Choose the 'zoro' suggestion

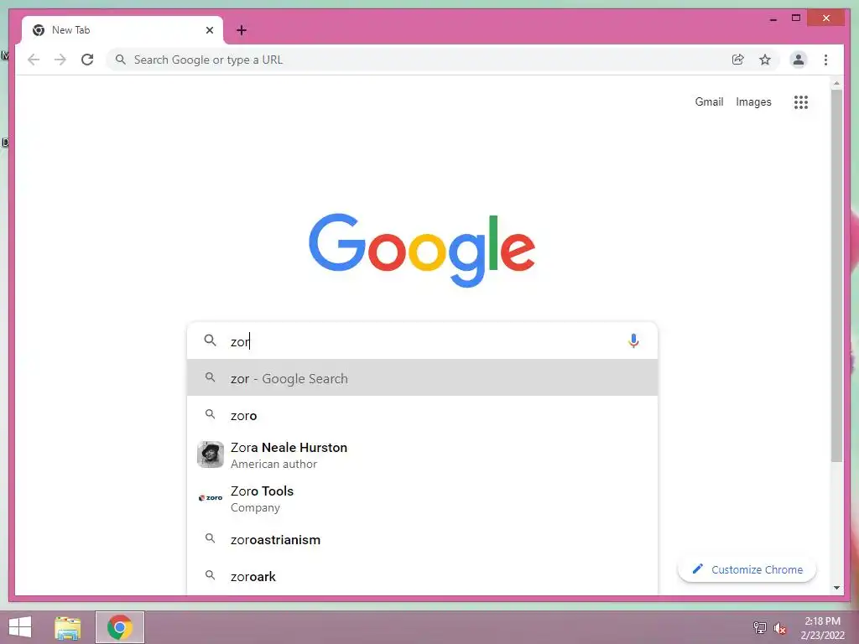(x=422, y=415)
